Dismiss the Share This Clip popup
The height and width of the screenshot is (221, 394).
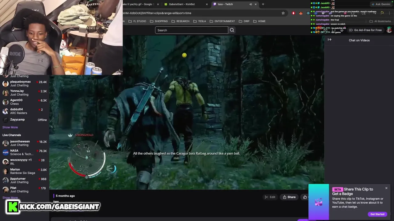[x=386, y=188]
